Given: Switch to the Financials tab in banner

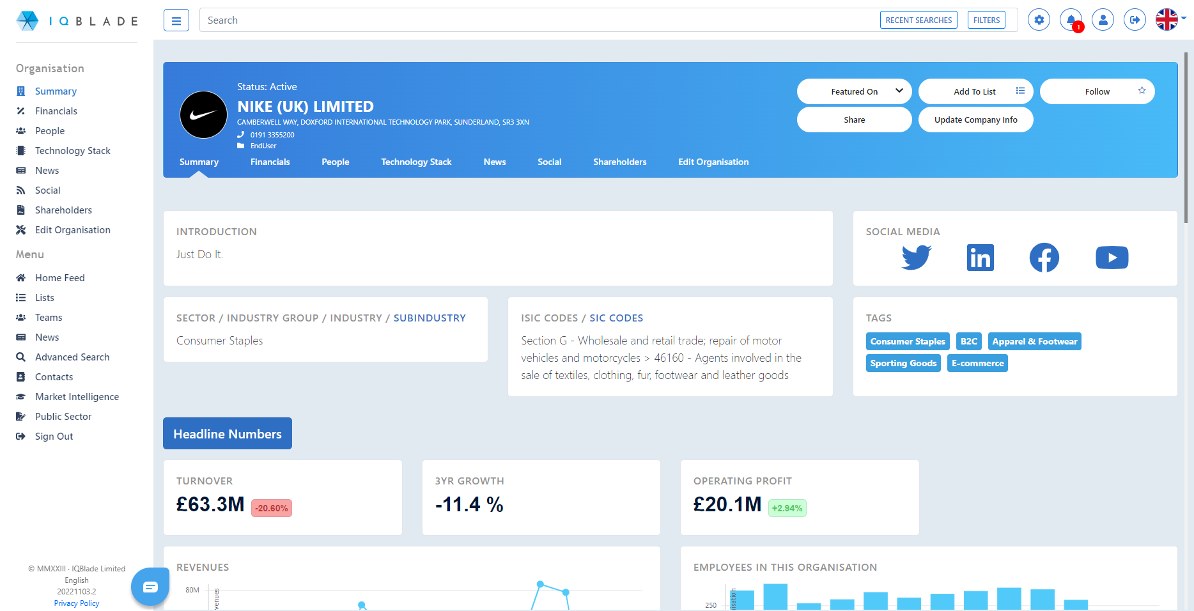Looking at the screenshot, I should click(270, 162).
